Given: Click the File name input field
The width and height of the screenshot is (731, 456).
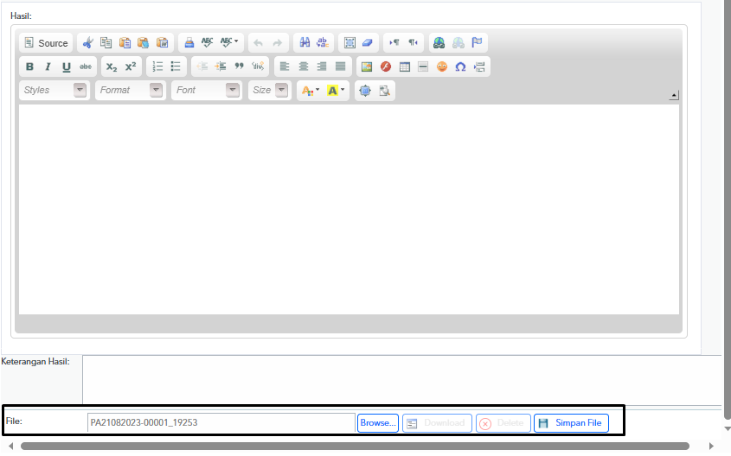Looking at the screenshot, I should click(x=221, y=423).
